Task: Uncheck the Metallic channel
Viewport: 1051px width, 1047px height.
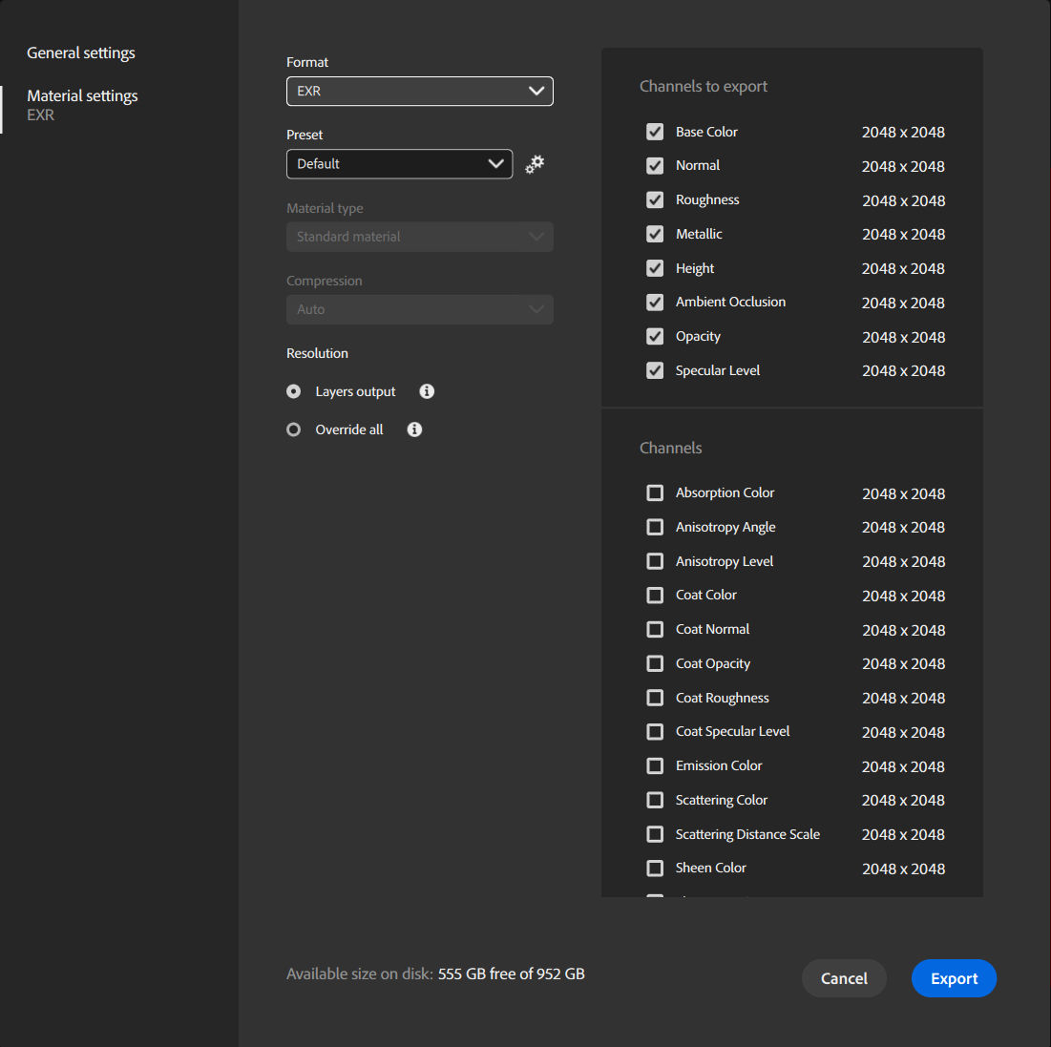Action: pos(655,234)
